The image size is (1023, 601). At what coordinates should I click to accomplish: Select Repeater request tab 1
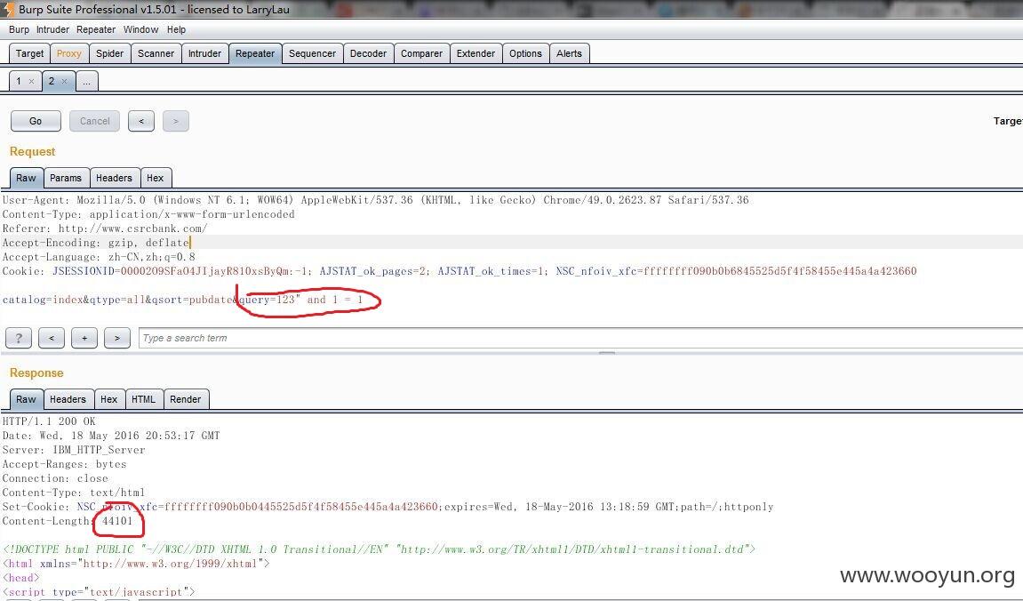click(x=19, y=81)
